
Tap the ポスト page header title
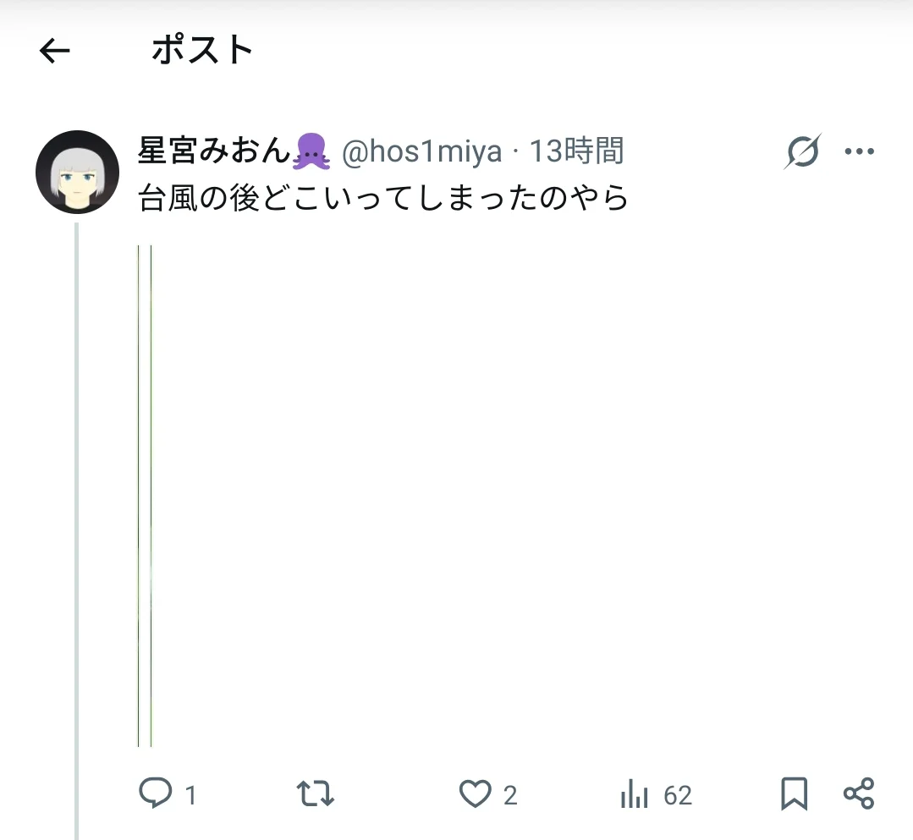coord(202,49)
